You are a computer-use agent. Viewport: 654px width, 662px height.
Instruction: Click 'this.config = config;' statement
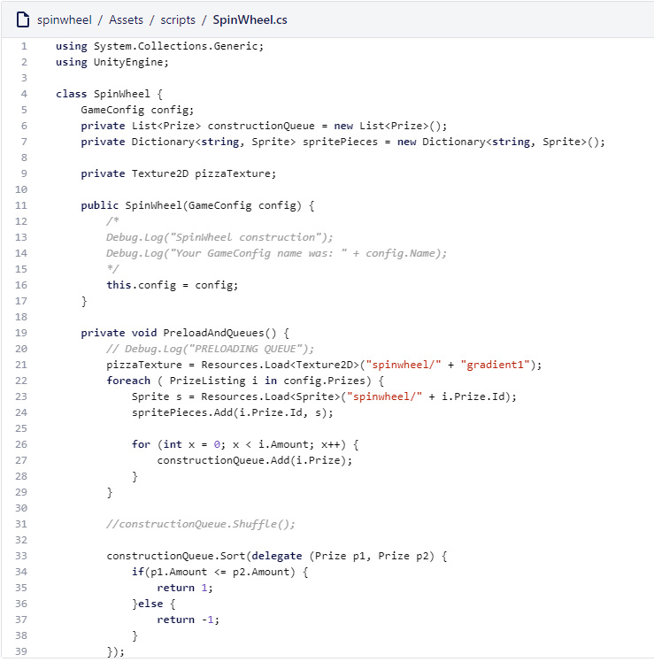pyautogui.click(x=173, y=285)
